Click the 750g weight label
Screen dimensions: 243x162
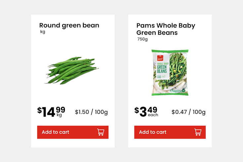[x=142, y=39]
